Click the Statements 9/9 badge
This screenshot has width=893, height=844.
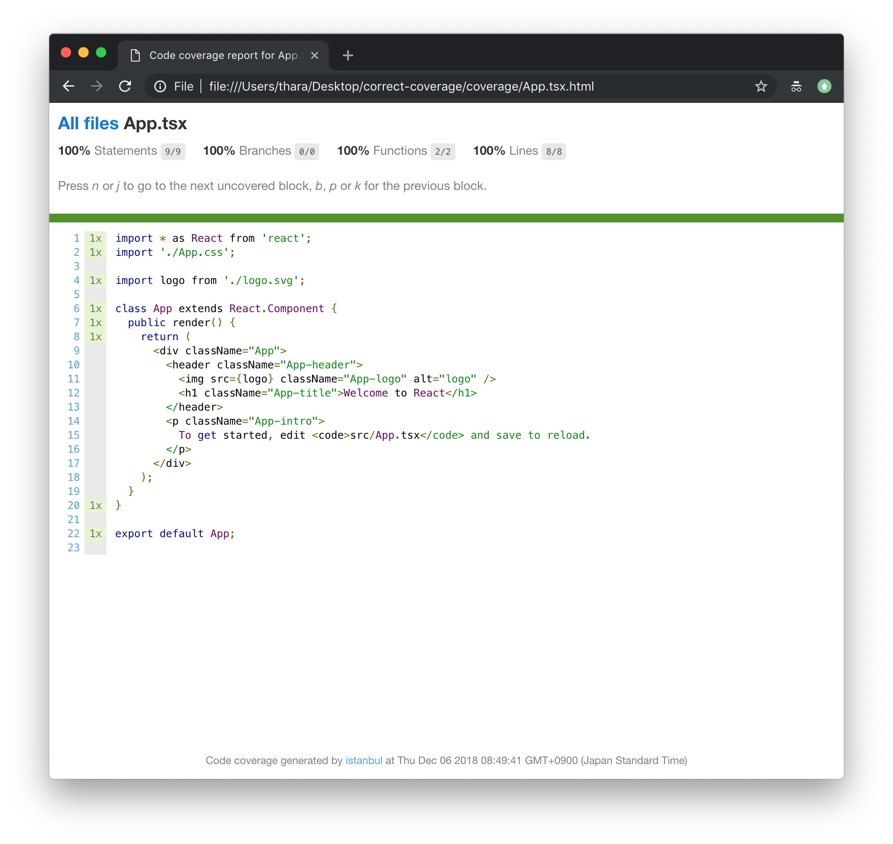click(x=174, y=151)
